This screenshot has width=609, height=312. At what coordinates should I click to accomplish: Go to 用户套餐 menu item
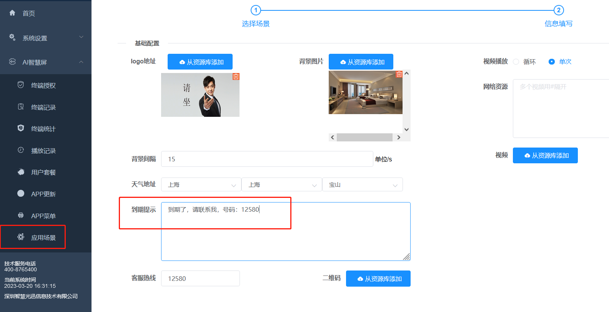coord(43,172)
